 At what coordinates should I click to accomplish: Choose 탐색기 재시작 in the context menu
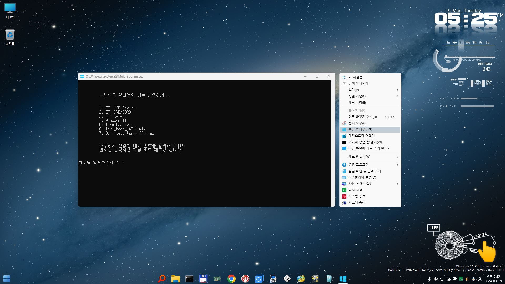370,84
